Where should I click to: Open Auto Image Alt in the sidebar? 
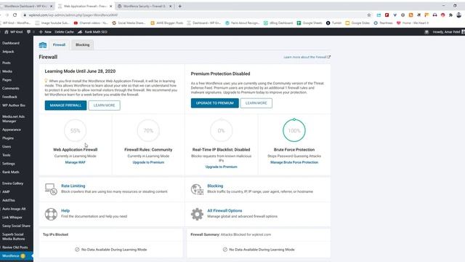click(x=14, y=209)
